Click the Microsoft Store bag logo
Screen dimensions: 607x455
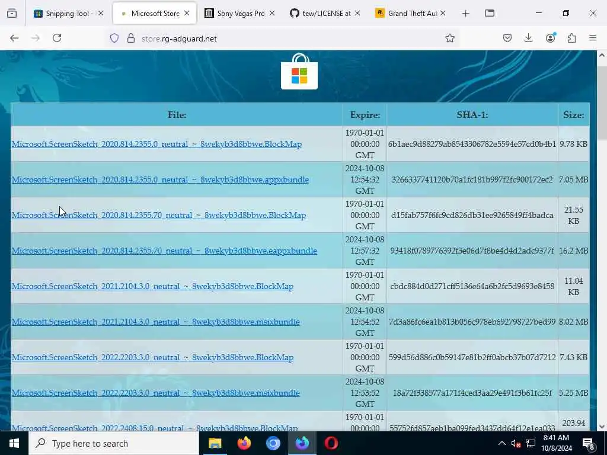coord(299,72)
